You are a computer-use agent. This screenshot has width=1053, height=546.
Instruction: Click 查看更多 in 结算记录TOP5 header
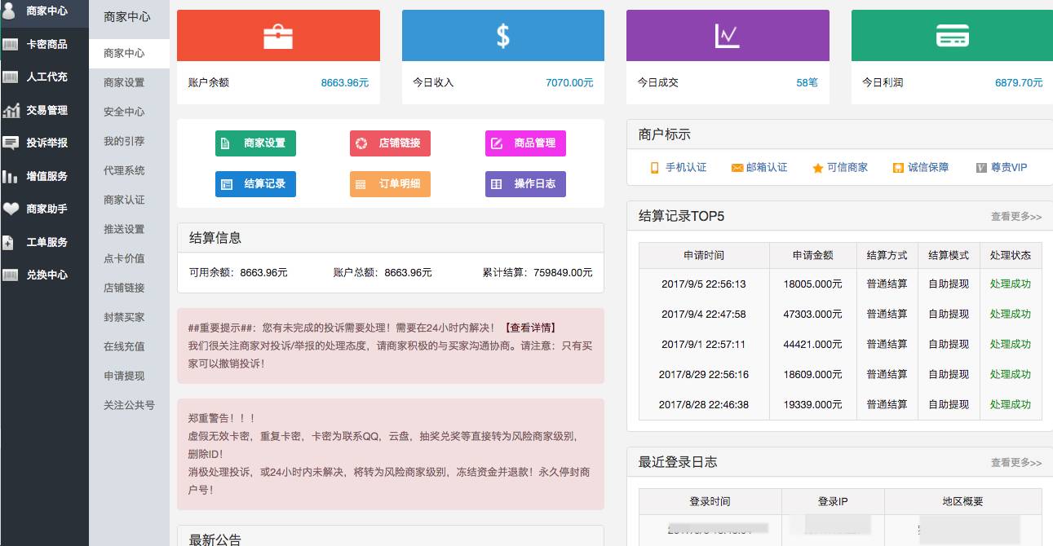1015,217
